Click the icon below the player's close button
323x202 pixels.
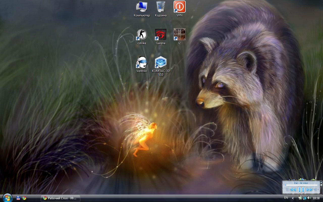point(321,185)
